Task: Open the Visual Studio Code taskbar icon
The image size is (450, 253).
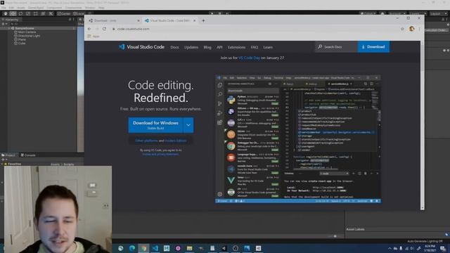Action: [x=155, y=248]
